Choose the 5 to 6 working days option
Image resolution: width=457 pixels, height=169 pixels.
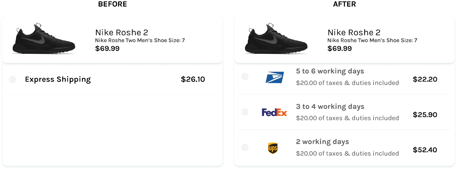330,71
